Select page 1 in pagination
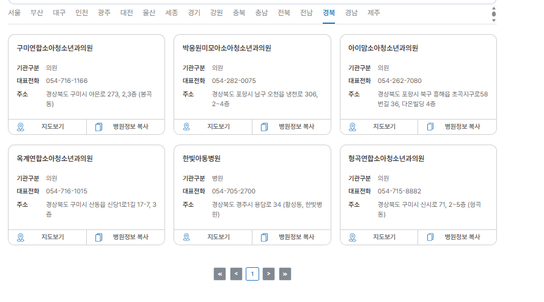 pyautogui.click(x=252, y=274)
